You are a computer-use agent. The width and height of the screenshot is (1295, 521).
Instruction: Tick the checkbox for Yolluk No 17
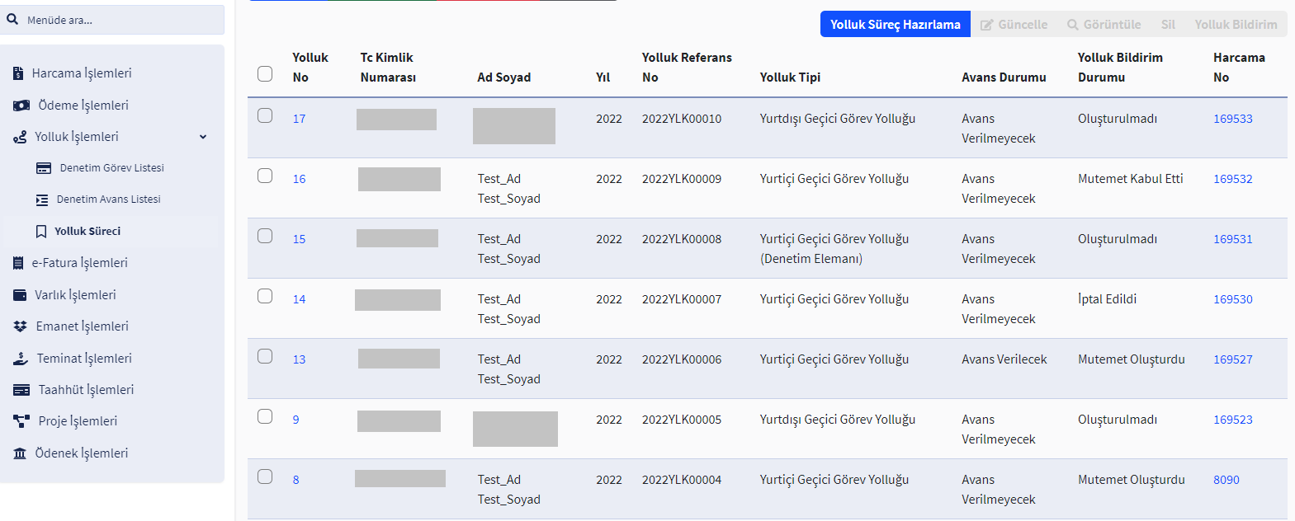(265, 115)
